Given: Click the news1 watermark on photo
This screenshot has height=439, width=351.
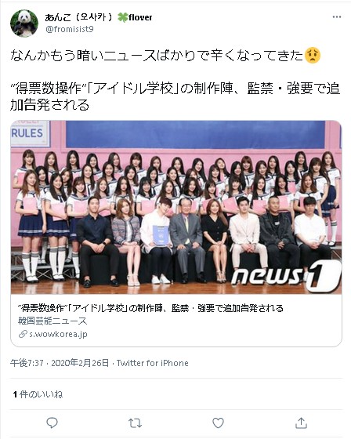Looking at the screenshot, I should pyautogui.click(x=285, y=276).
